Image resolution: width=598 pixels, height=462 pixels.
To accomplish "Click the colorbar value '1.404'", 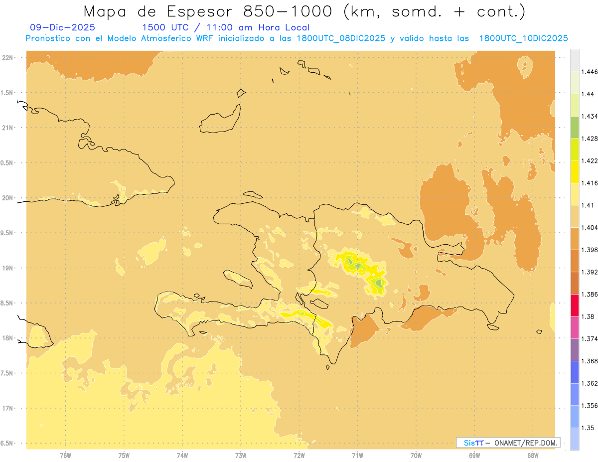I will pyautogui.click(x=591, y=227).
